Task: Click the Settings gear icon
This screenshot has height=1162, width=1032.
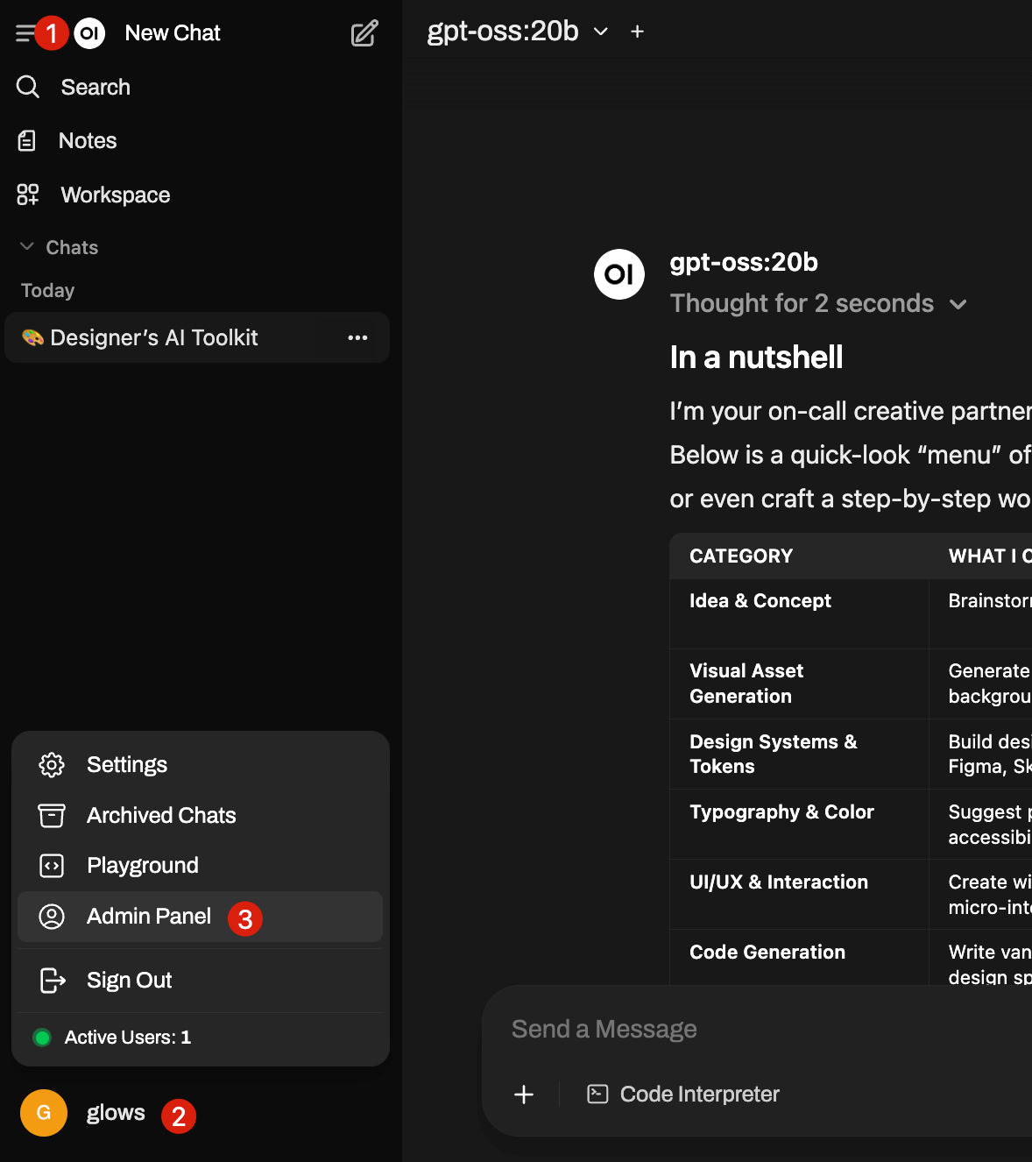Action: click(52, 765)
